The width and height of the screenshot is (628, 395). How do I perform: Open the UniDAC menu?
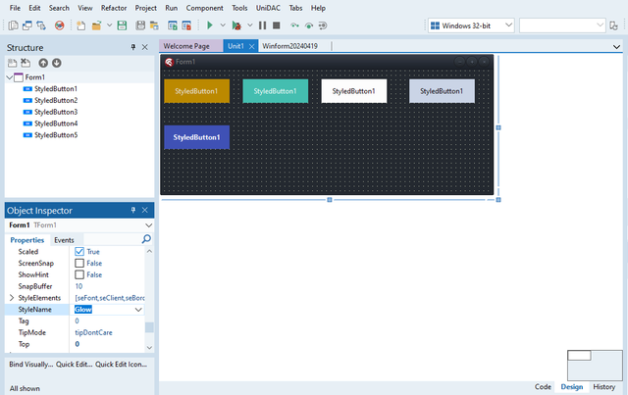(x=268, y=8)
